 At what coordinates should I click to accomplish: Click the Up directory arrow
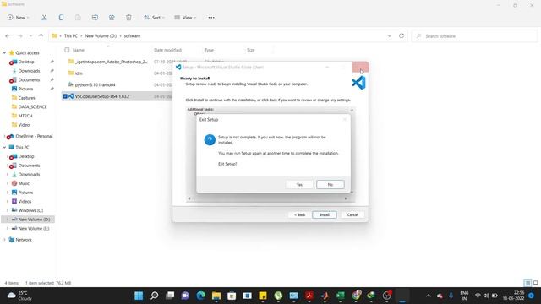41,35
